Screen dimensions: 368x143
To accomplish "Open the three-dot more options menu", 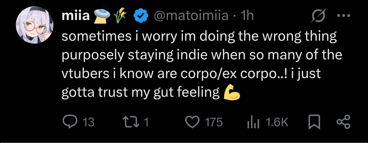I will click(344, 16).
